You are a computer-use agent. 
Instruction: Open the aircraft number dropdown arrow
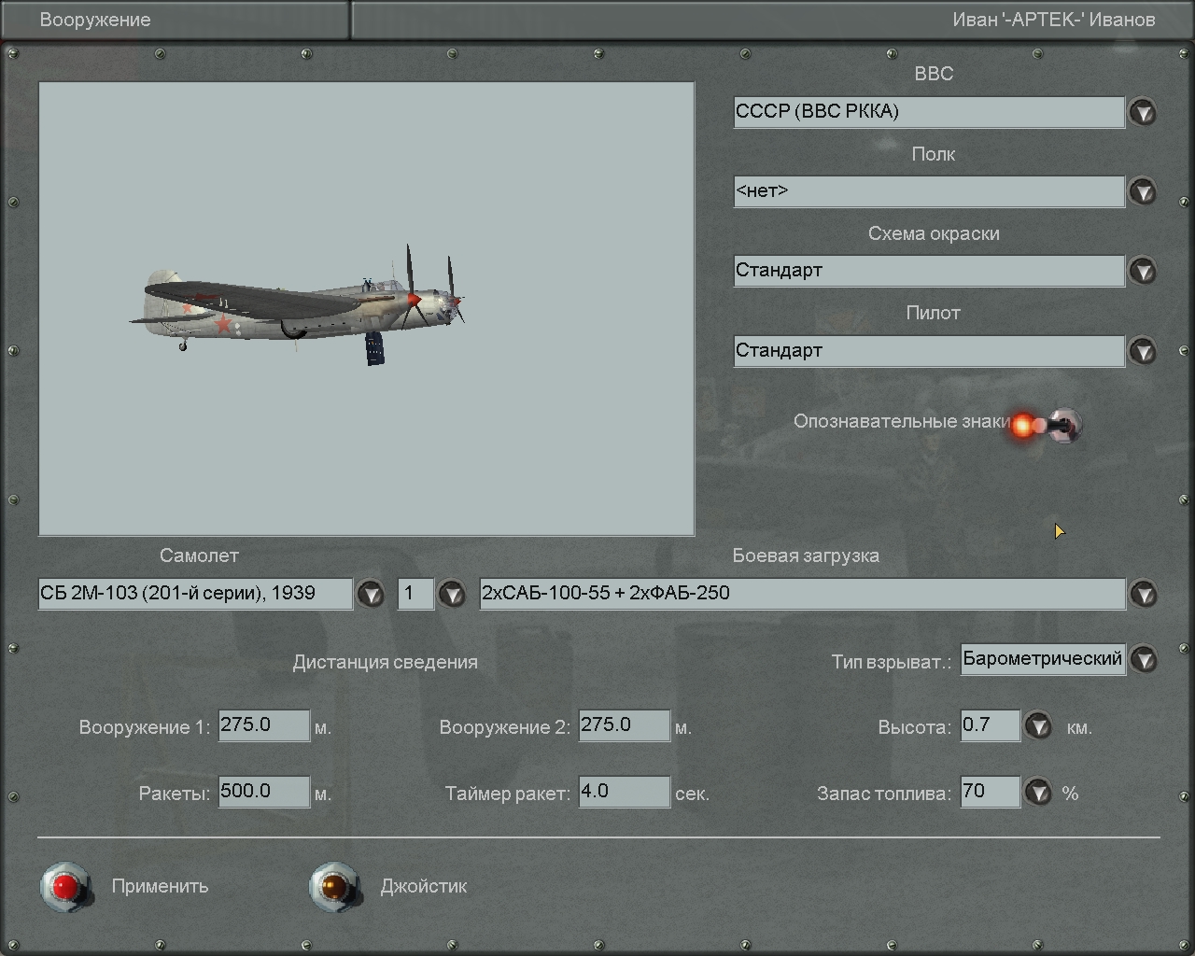click(x=452, y=594)
